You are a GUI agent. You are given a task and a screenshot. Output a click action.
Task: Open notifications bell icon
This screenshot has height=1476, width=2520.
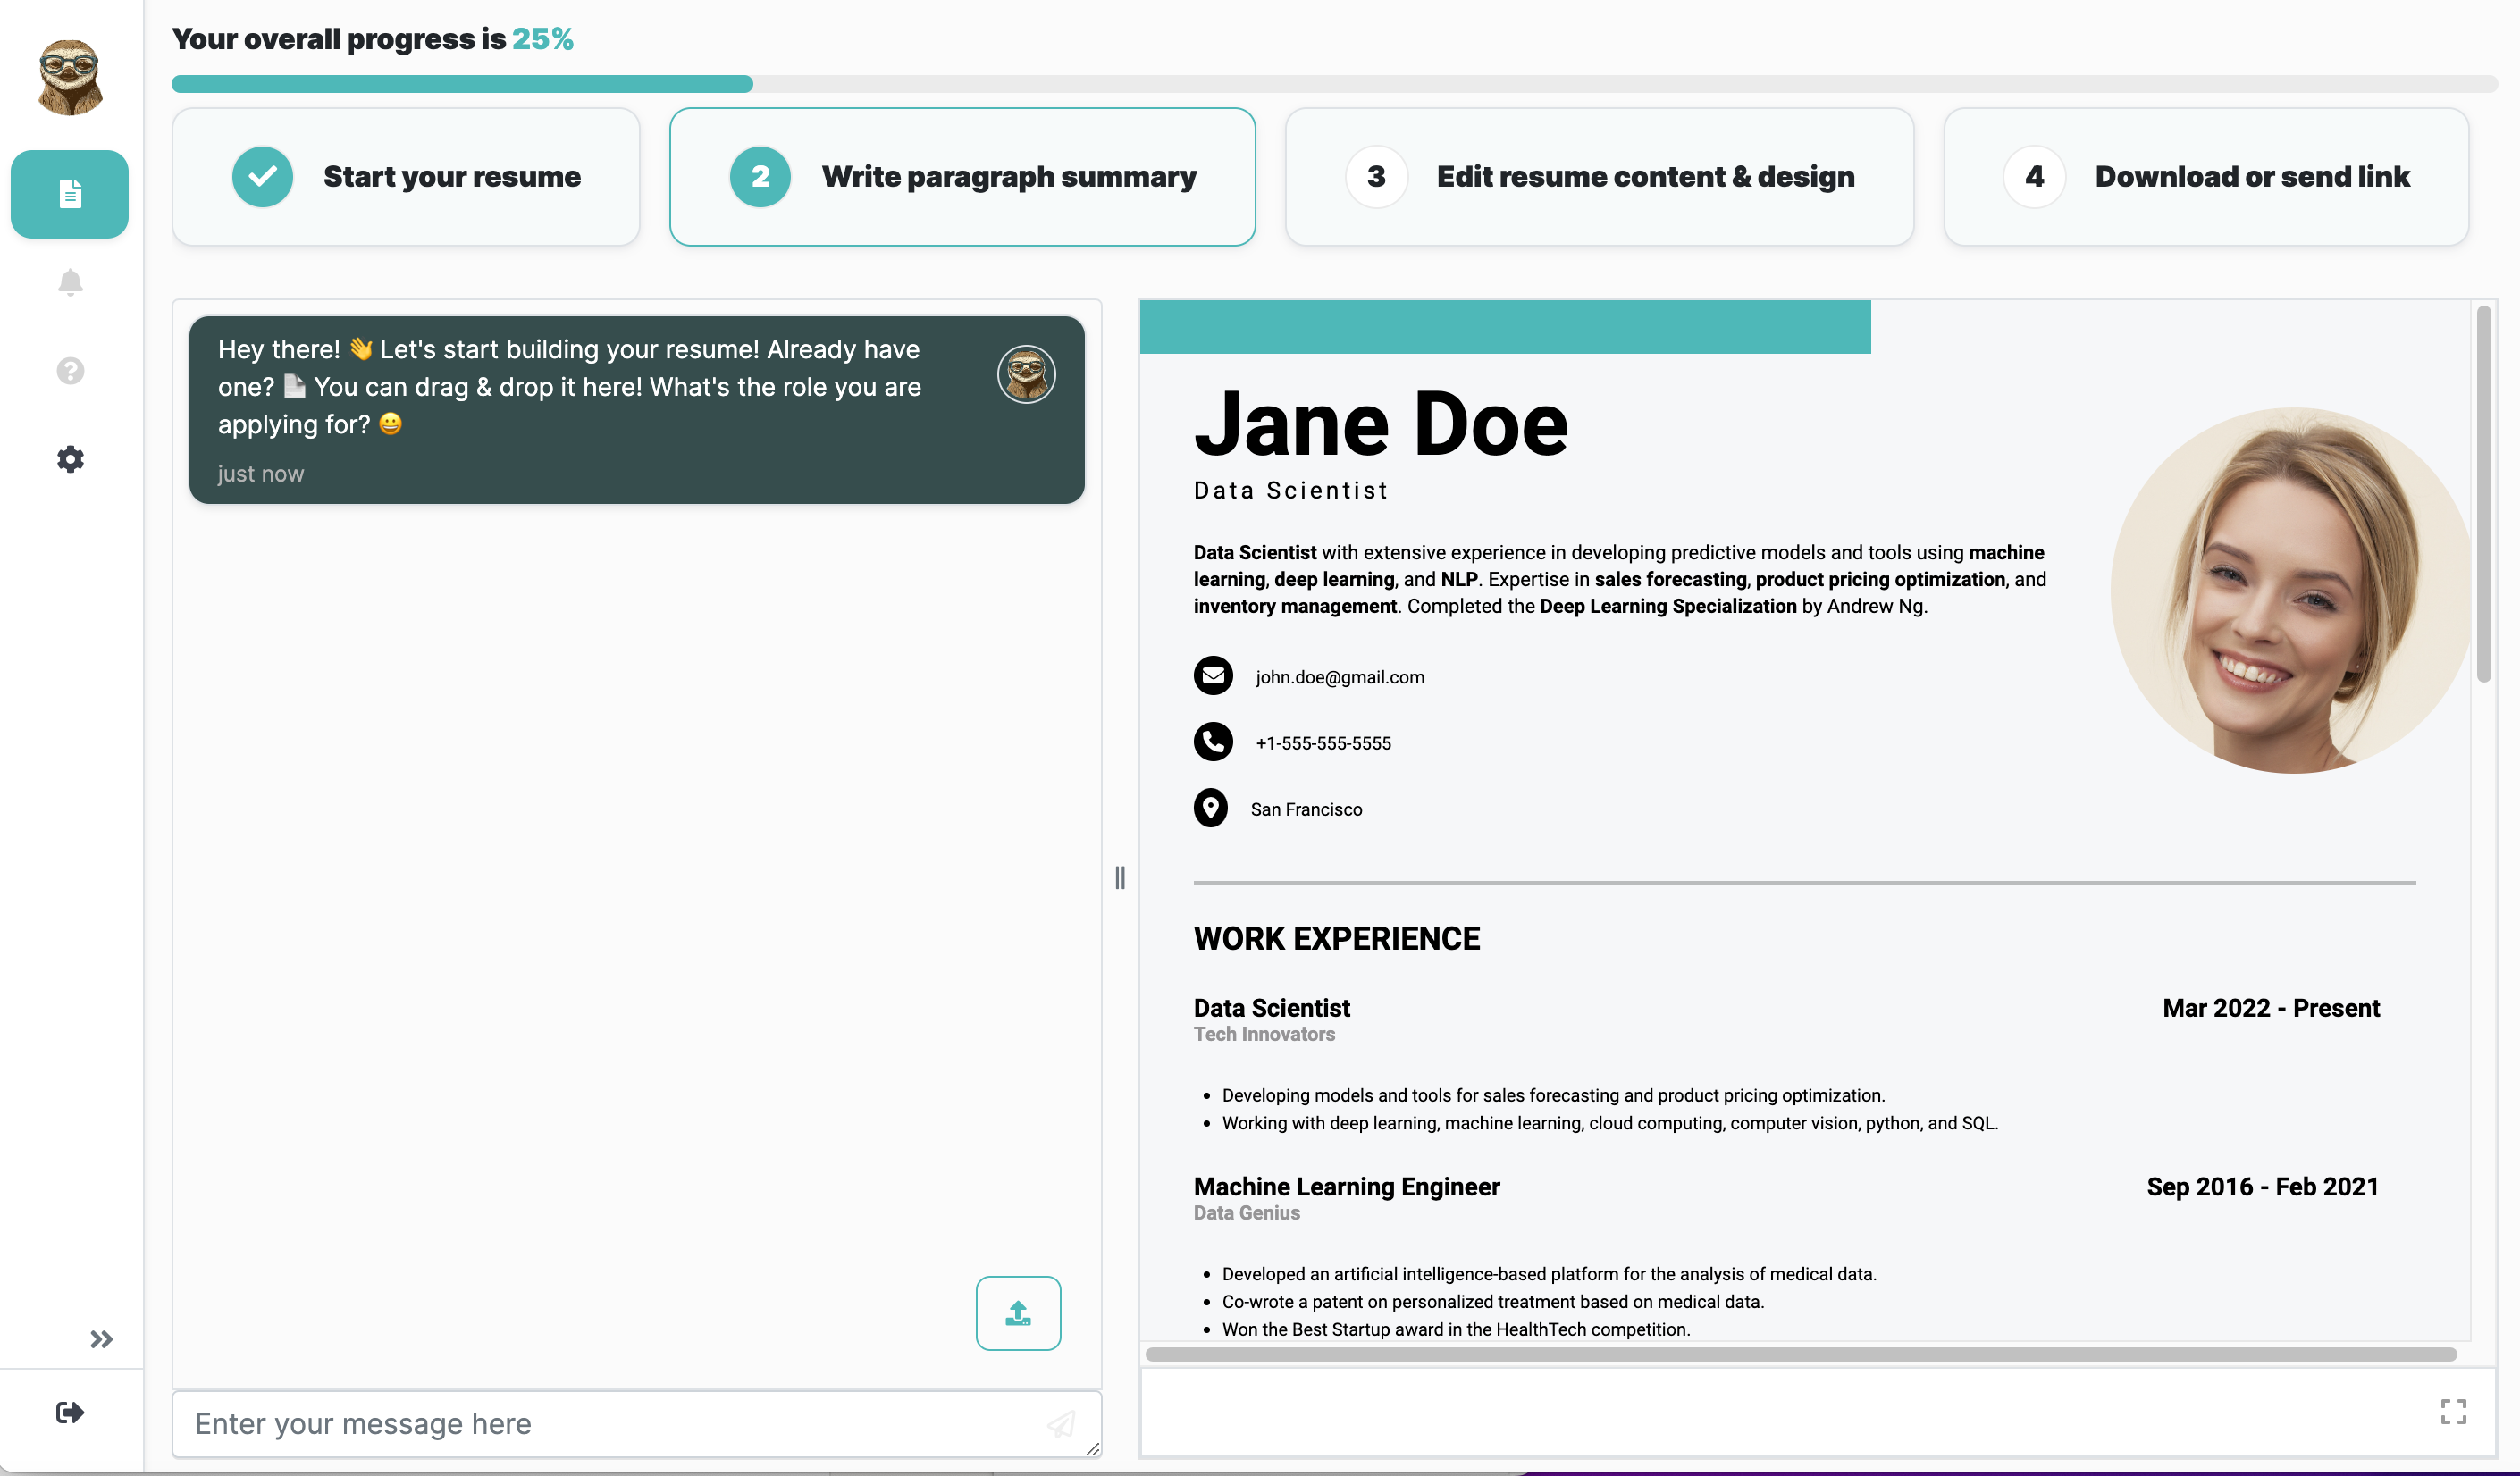(x=70, y=283)
